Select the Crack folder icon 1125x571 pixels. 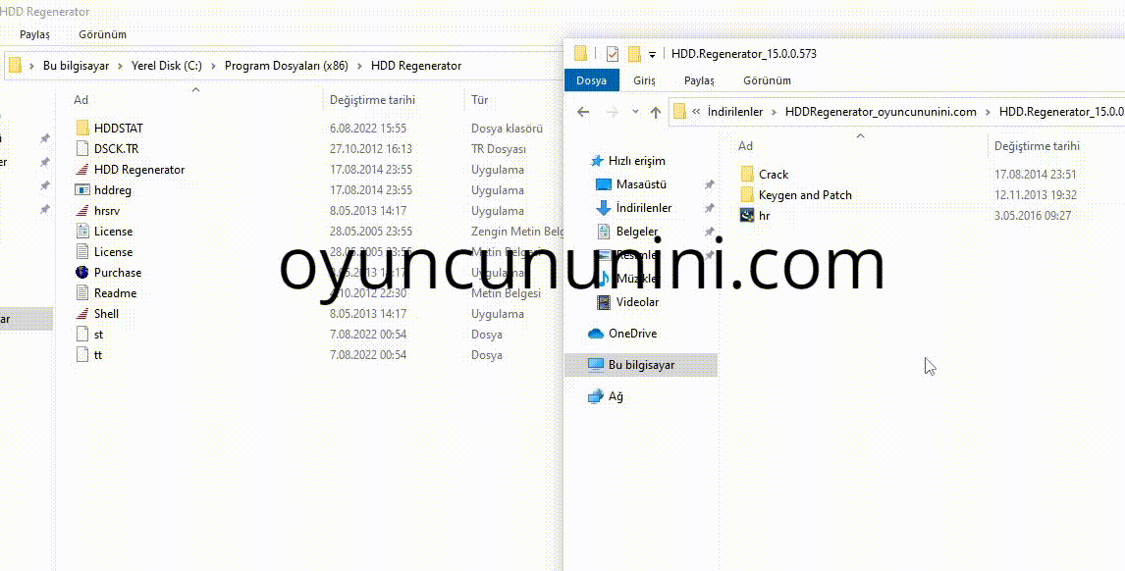click(x=747, y=175)
